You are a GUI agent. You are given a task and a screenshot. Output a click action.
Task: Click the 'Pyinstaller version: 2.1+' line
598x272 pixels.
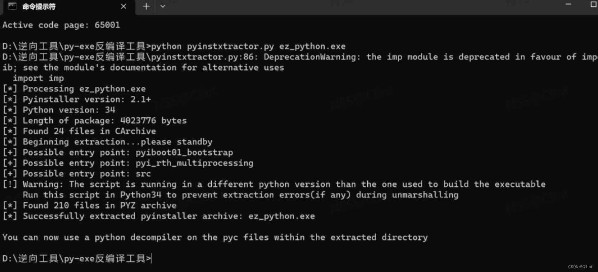pyautogui.click(x=77, y=99)
